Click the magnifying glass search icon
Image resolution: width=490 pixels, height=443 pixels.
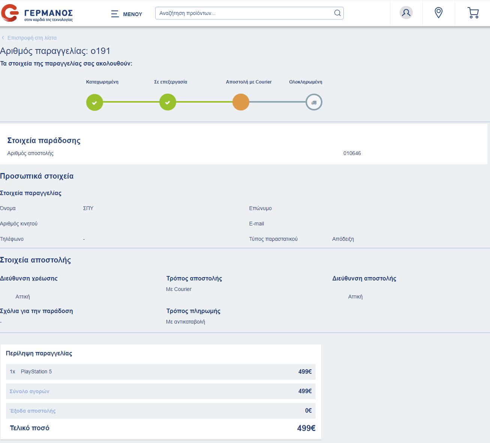(337, 13)
